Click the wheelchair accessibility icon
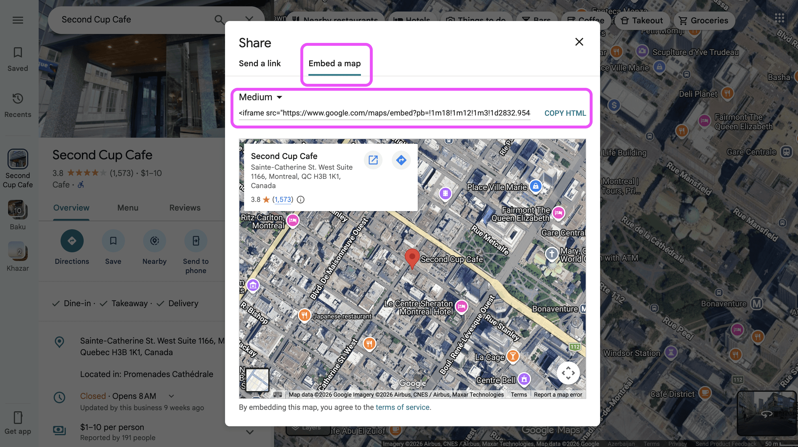 point(81,185)
